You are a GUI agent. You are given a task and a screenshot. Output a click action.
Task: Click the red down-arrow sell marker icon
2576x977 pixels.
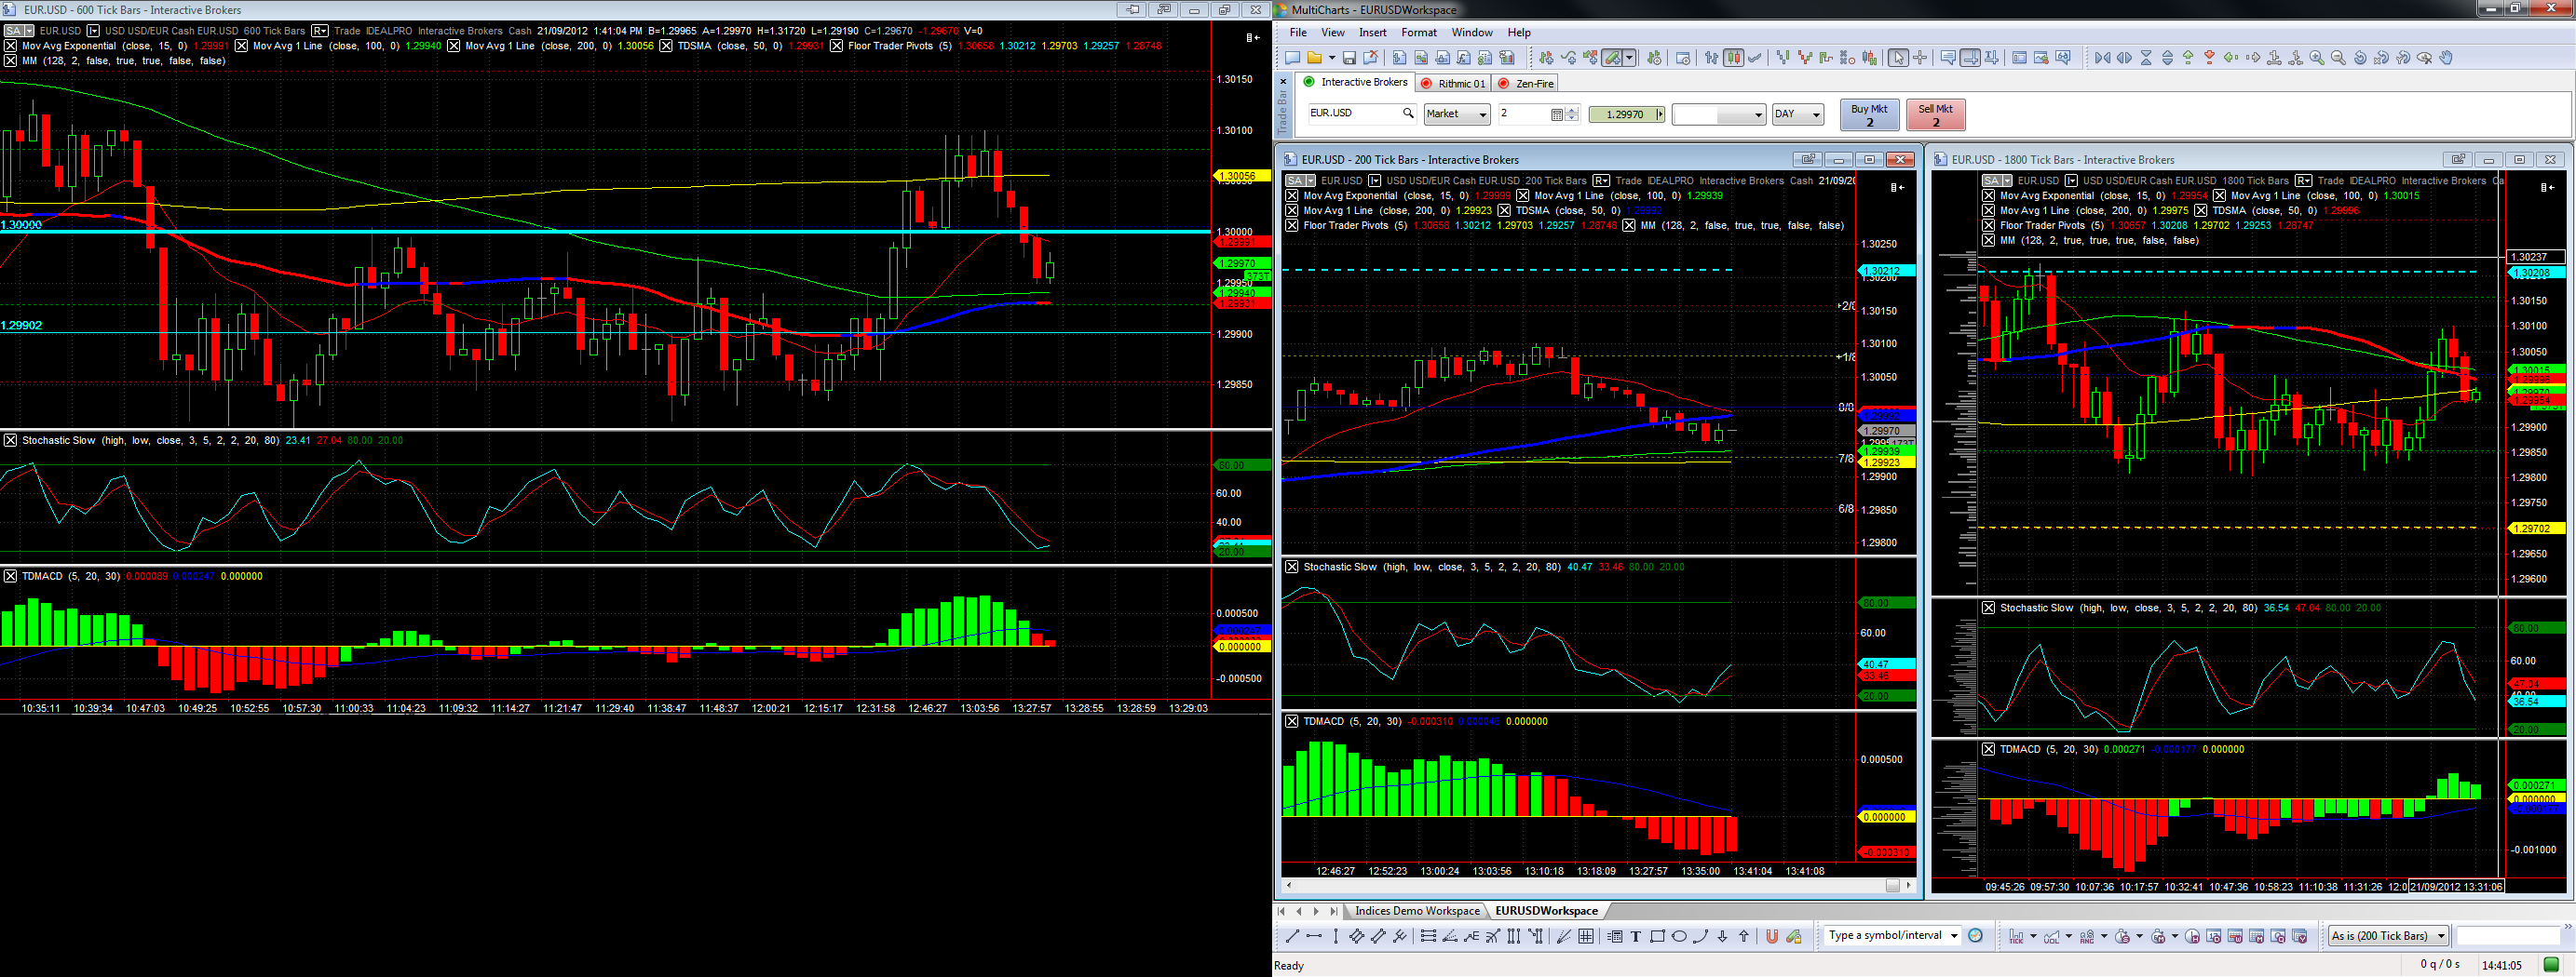pyautogui.click(x=2210, y=58)
